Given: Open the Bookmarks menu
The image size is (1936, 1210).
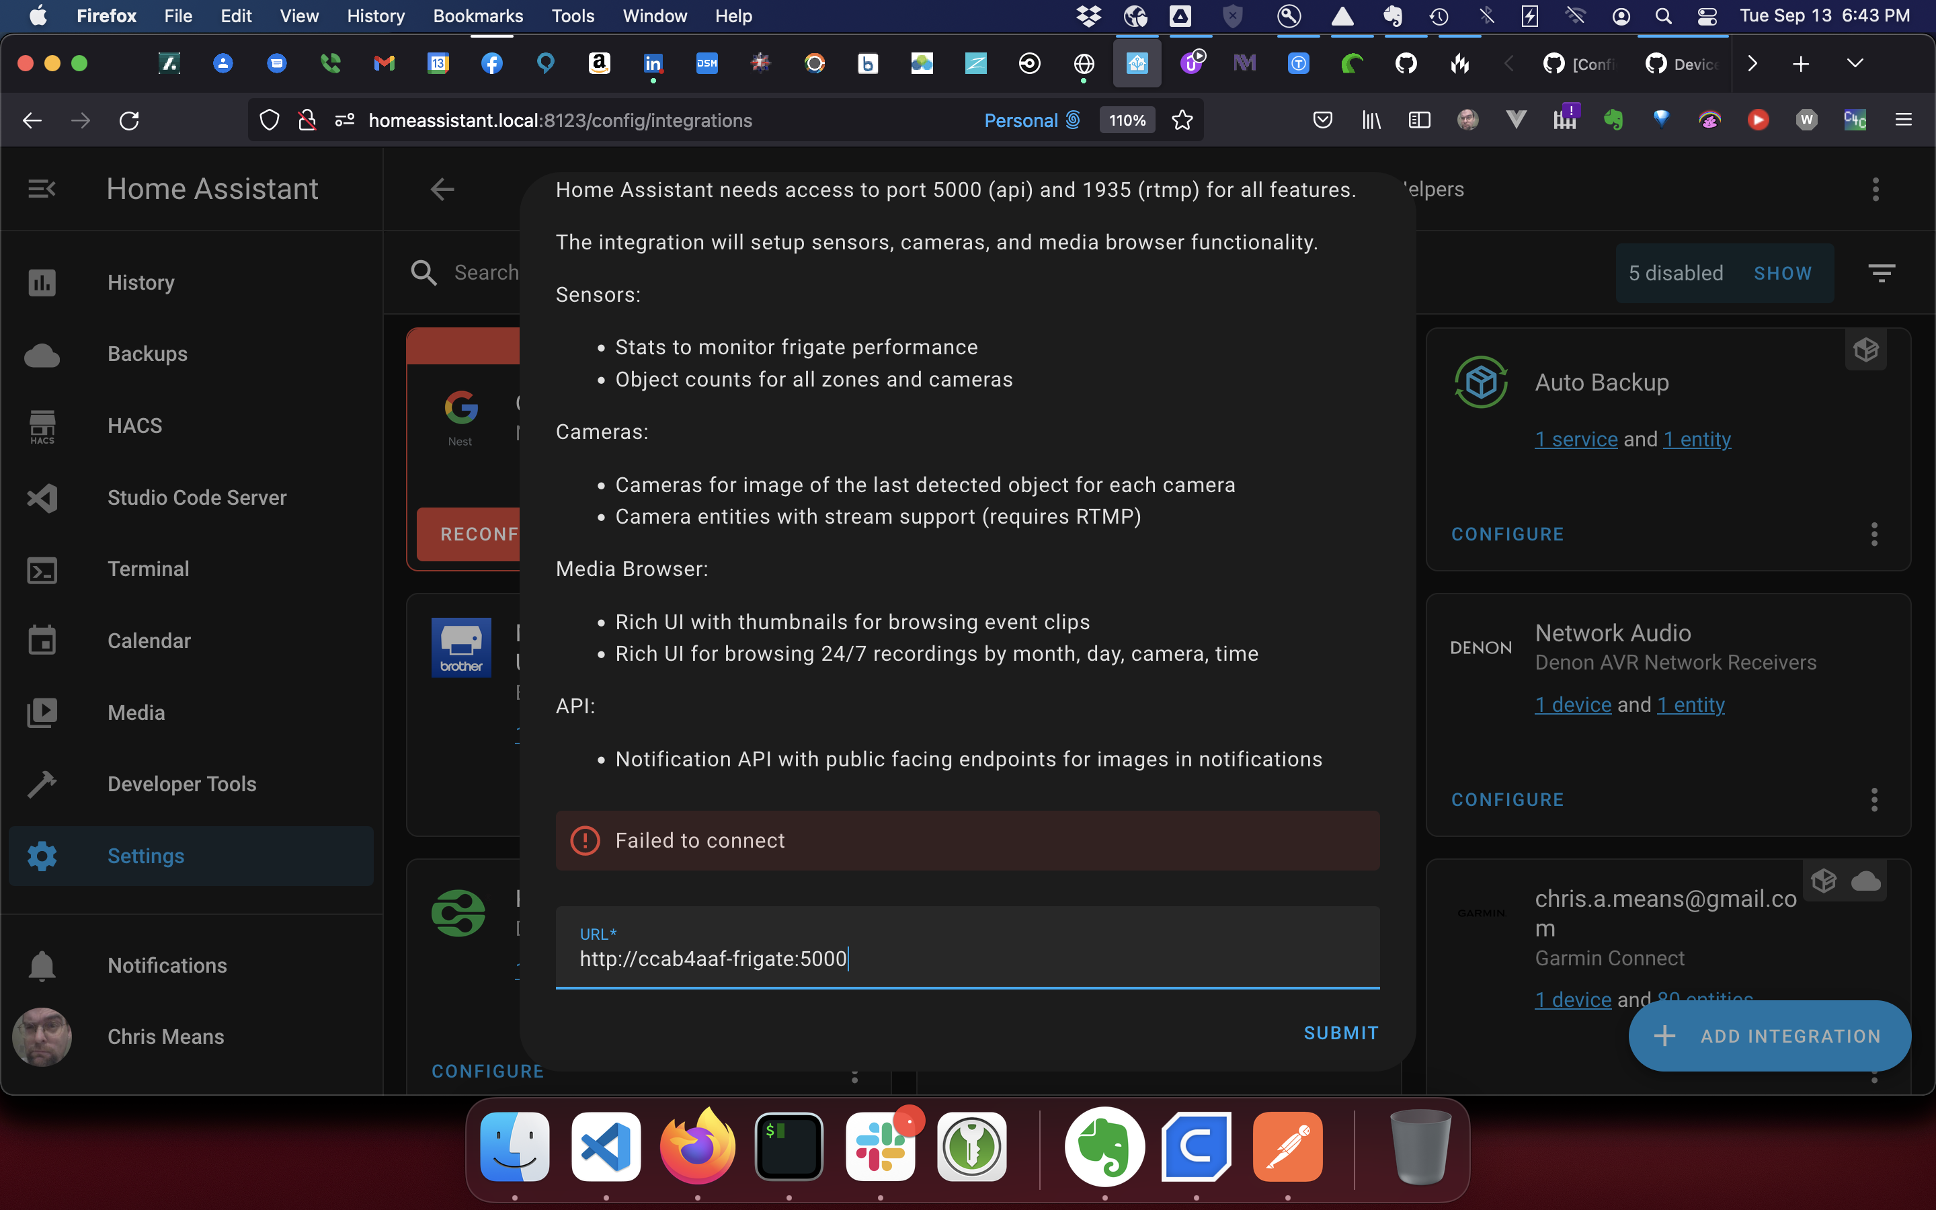Looking at the screenshot, I should click(x=477, y=15).
